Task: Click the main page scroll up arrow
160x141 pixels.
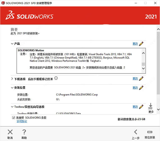Action: 158,29
